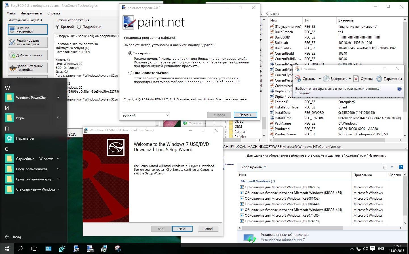This screenshot has width=409, height=254.
Task: Click the Создать scissors icon in Ножницы
Action: tap(298, 79)
